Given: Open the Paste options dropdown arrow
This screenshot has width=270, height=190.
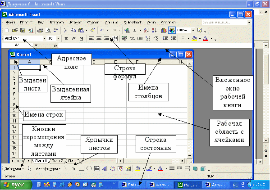Looking at the screenshot, I should tap(87, 30).
